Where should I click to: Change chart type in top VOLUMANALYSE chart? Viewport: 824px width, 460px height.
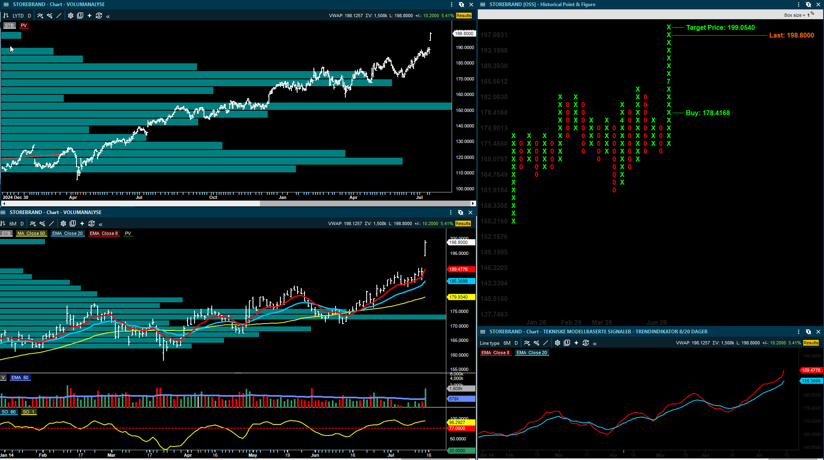6,16
